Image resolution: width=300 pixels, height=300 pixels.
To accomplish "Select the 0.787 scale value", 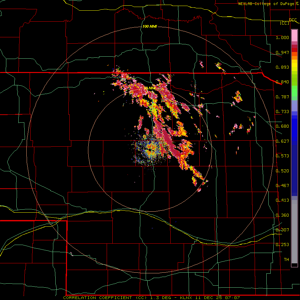I will click(282, 97).
